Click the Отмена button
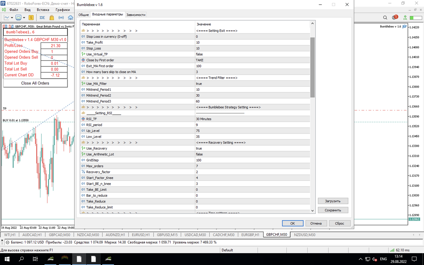This screenshot has width=424, height=265. 316,223
